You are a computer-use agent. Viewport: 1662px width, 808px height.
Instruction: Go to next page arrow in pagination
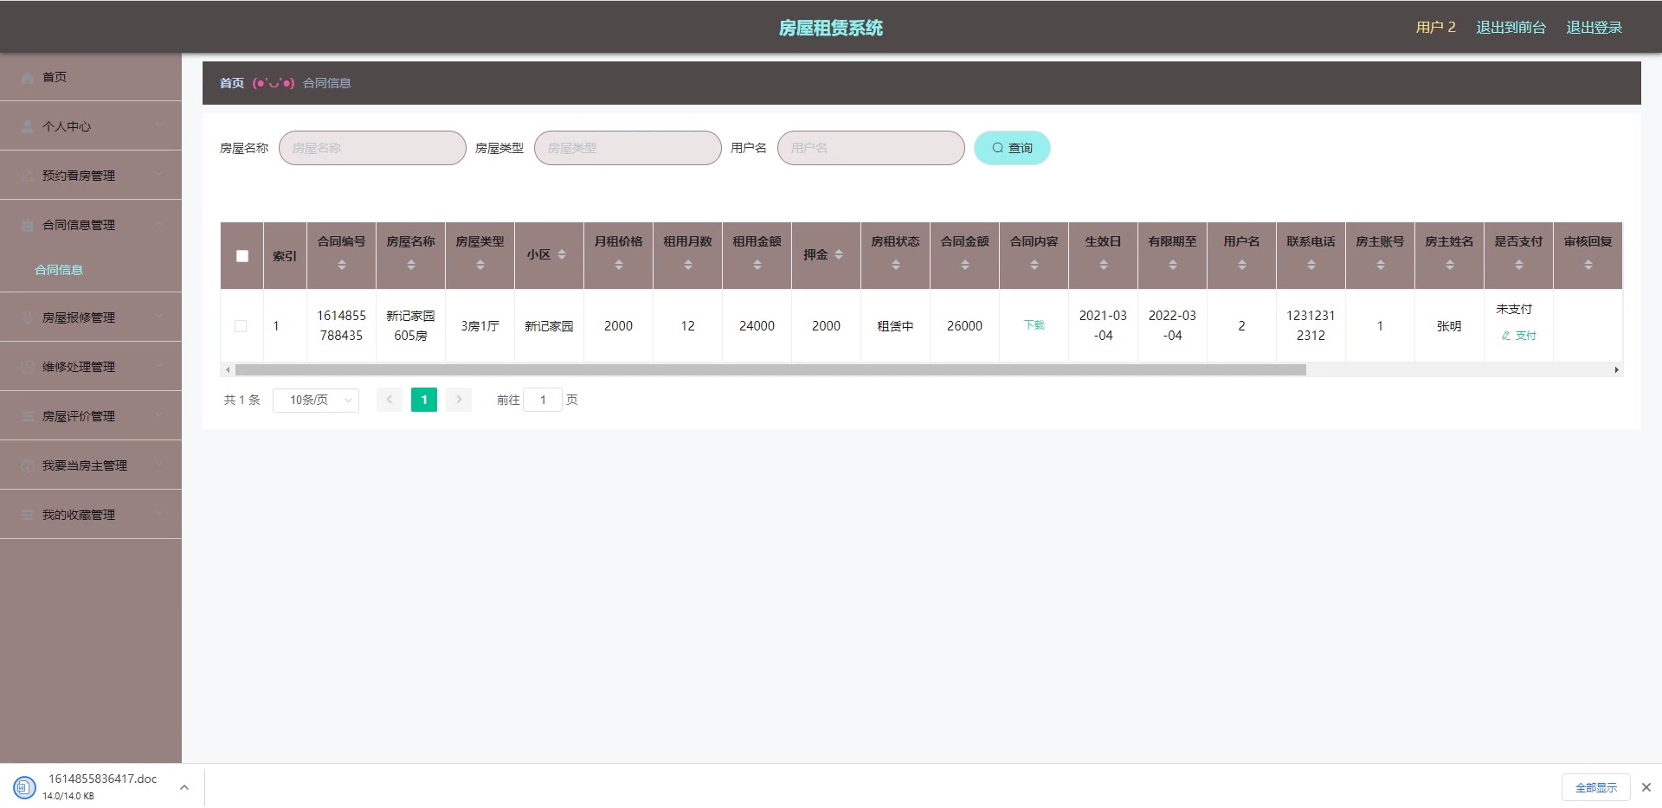tap(459, 400)
